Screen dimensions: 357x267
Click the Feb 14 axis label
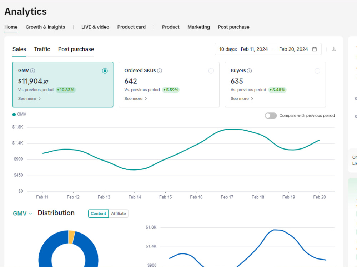click(135, 197)
